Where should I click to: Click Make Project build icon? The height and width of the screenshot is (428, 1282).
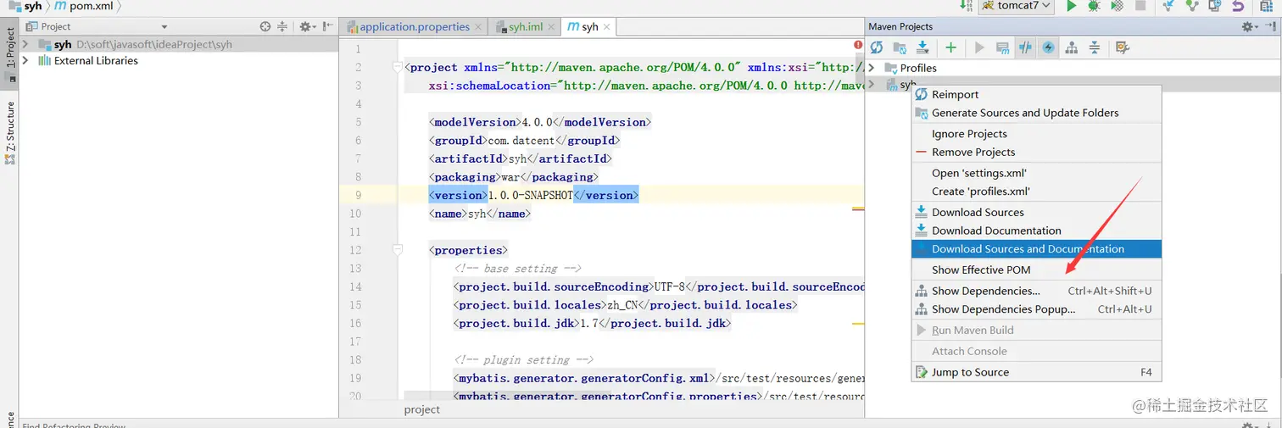pos(966,6)
